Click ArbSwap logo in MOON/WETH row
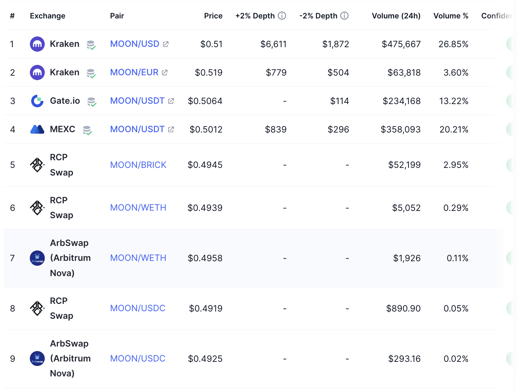517x392 pixels. (37, 258)
